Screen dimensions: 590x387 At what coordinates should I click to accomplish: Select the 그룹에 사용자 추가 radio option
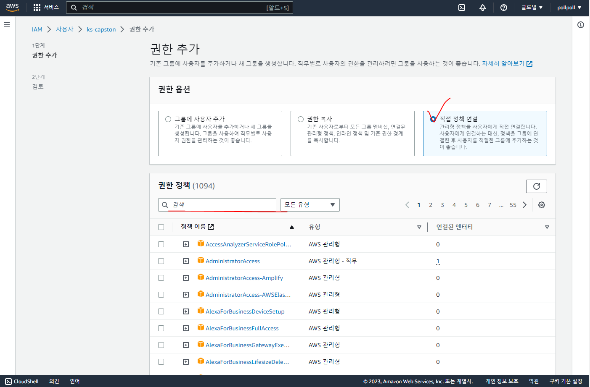(x=168, y=119)
